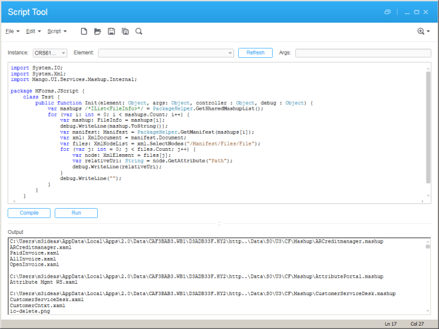Focus the Args input field
This screenshot has height=329, width=439.
[363, 53]
